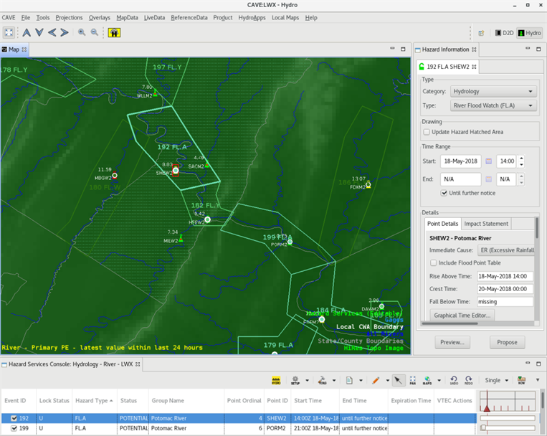Open the Overlays menu
The image size is (547, 436).
click(x=100, y=18)
